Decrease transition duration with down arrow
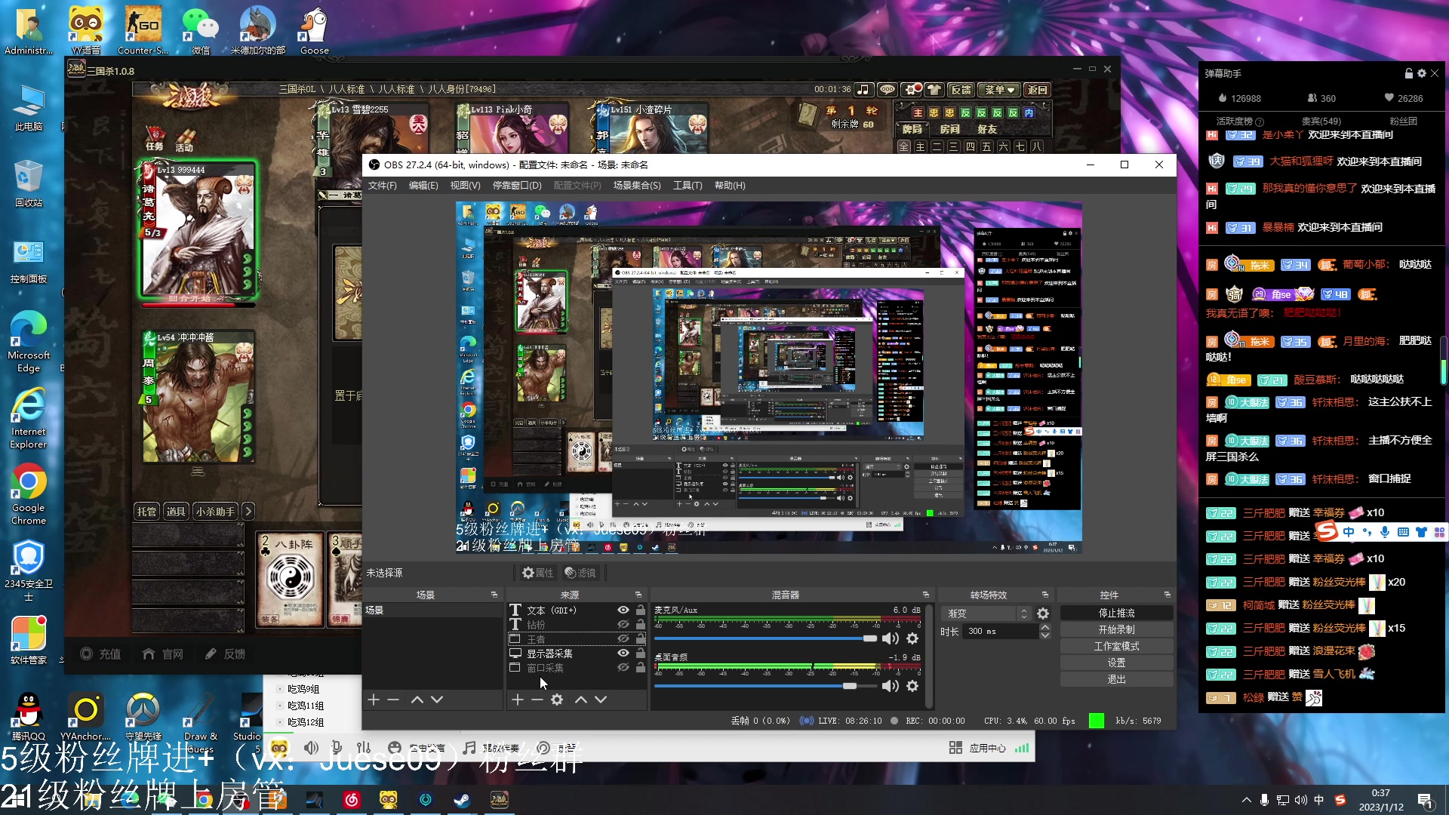Screen dimensions: 1449x815 click(x=1045, y=635)
